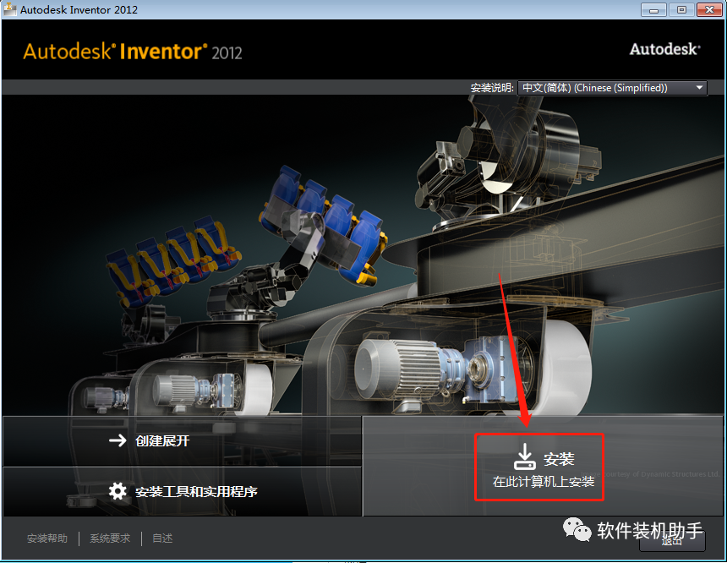727x563 pixels.
Task: Open the 安装帮助 link
Action: pyautogui.click(x=47, y=538)
